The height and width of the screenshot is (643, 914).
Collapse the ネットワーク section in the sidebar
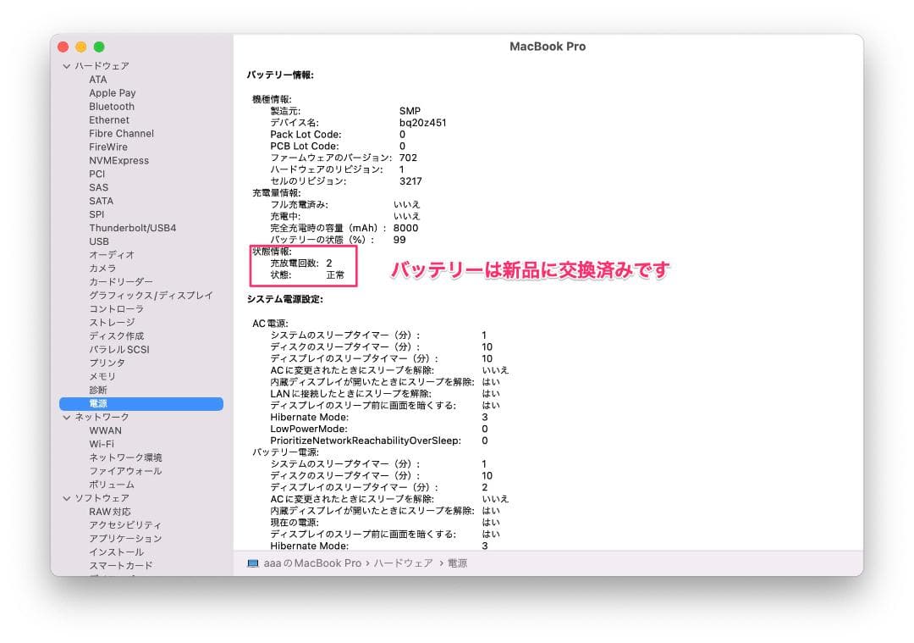(66, 417)
